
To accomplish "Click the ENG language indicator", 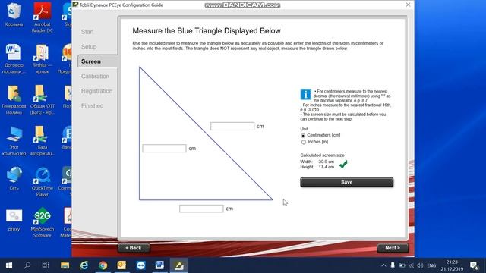I will point(431,265).
